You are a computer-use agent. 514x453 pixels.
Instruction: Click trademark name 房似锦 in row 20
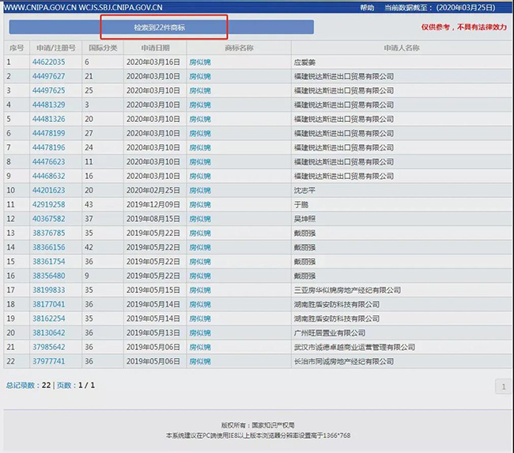pyautogui.click(x=200, y=333)
